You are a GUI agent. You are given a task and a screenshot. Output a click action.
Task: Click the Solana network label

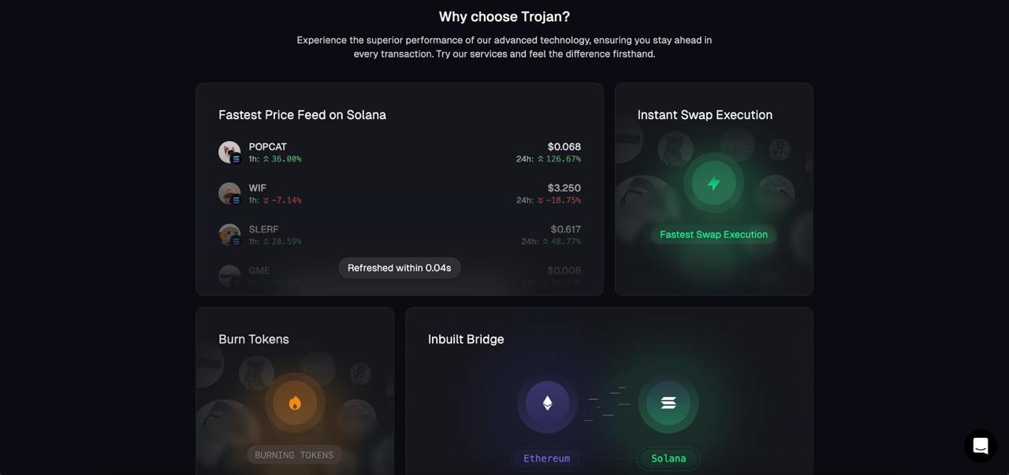point(668,458)
